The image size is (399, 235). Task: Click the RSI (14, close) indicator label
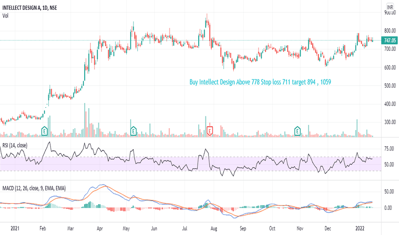point(15,145)
